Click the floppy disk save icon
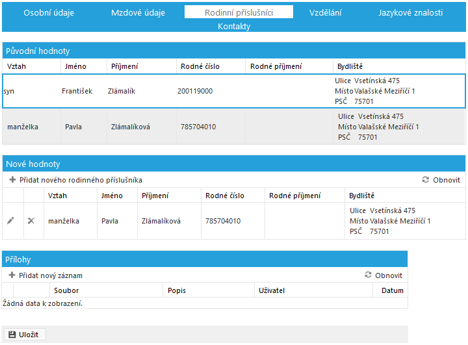Screen dimensions: 468x345 12,335
